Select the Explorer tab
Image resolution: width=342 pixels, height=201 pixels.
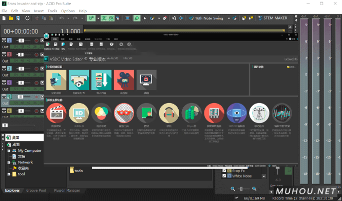click(12, 190)
